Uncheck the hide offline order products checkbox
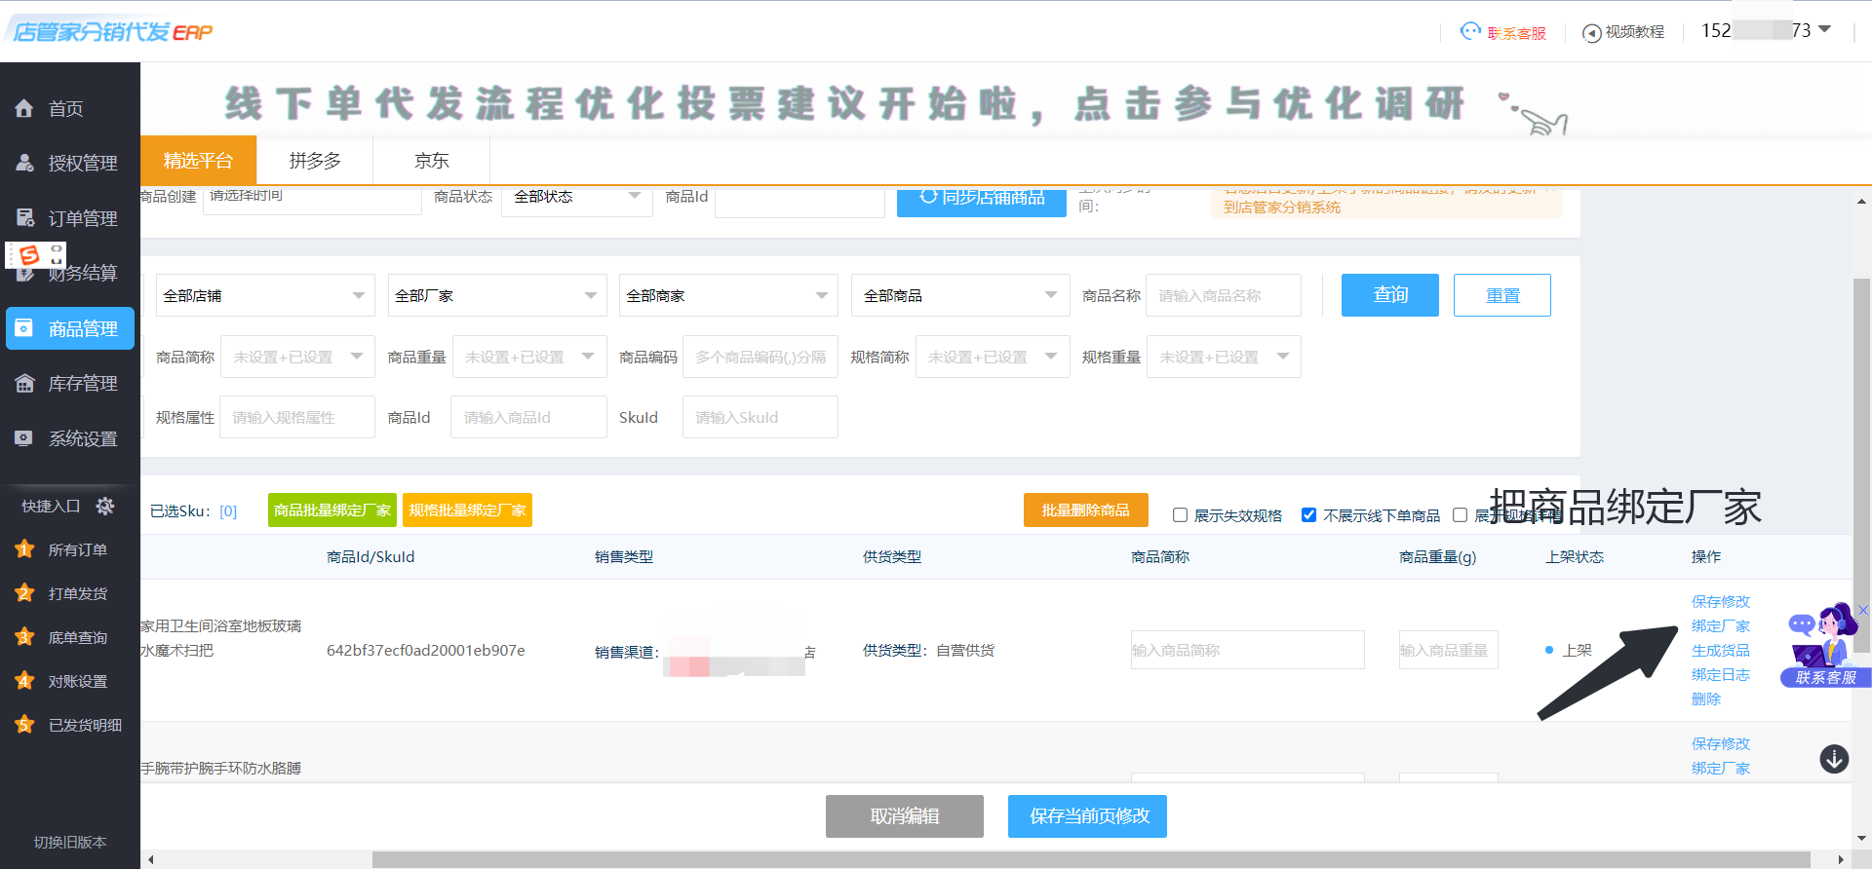Viewport: 1872px width, 869px height. coord(1308,515)
